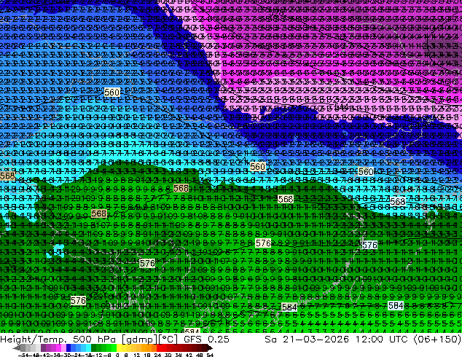This screenshot has height=357, width=462.
Task: Click the yellow swatch in the temperature legend
Action: (x=119, y=348)
